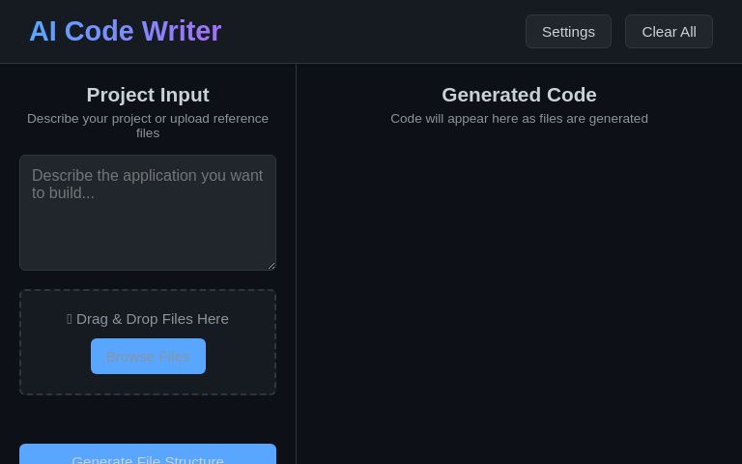The height and width of the screenshot is (464, 742).
Task: Click the 'Code will appear here' message
Action: (x=519, y=119)
